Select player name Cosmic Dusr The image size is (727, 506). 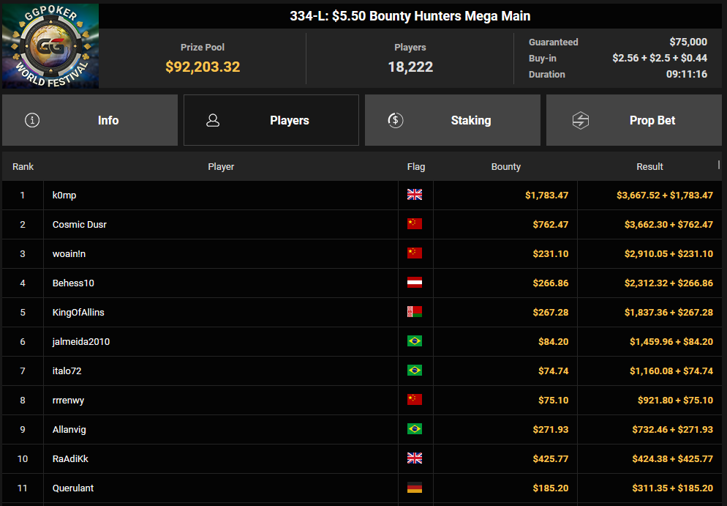(79, 224)
